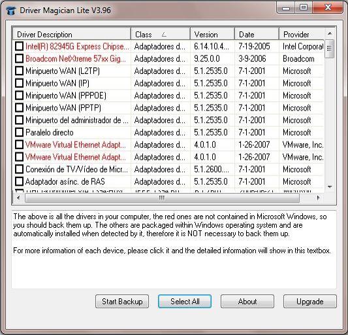This screenshot has height=335, width=348.
Task: Click version cell 6.14.10.4...
Action: [212, 46]
